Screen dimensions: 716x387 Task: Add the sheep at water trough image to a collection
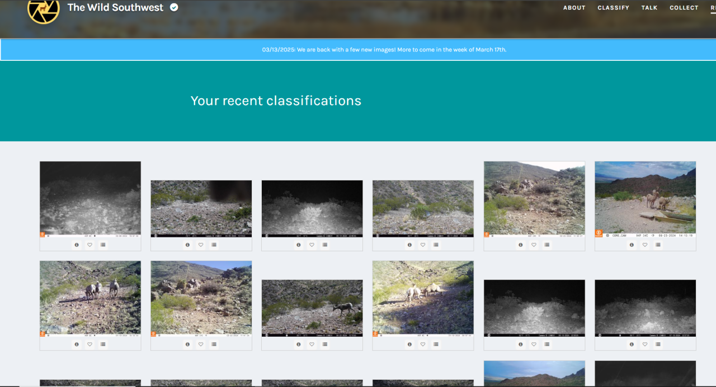click(658, 245)
